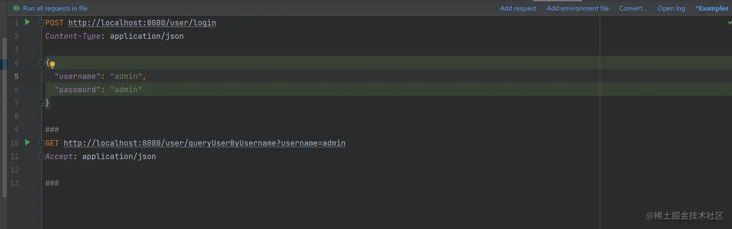Click the Run all requests double-arrow icon
Viewport: 732px width, 229px height.
tap(17, 8)
